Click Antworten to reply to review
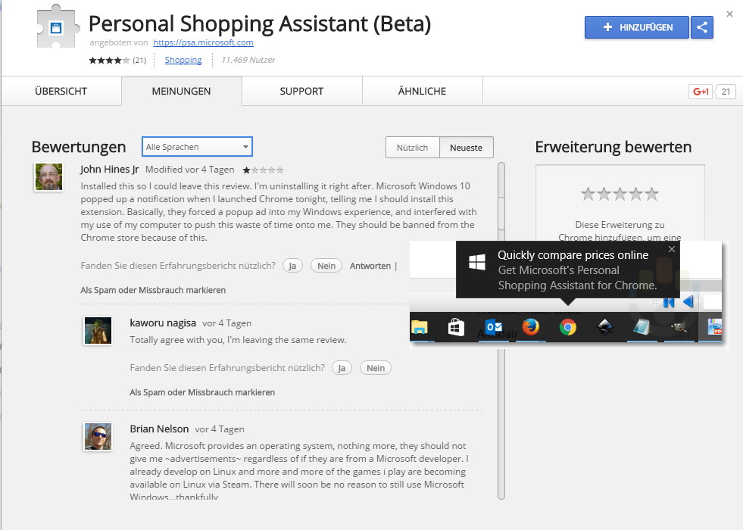 [370, 266]
